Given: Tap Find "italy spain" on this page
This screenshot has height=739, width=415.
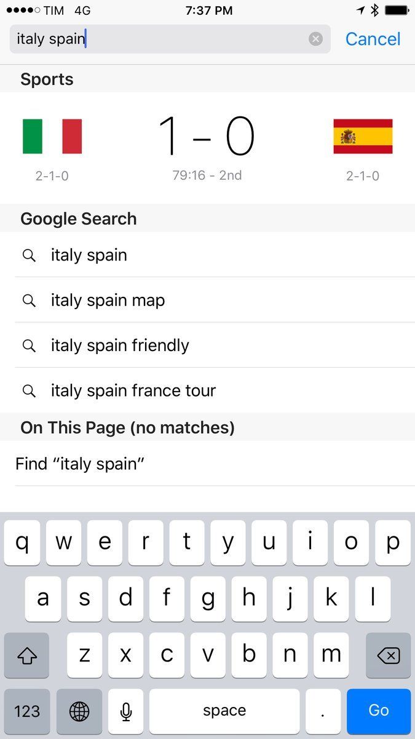Looking at the screenshot, I should coord(80,463).
